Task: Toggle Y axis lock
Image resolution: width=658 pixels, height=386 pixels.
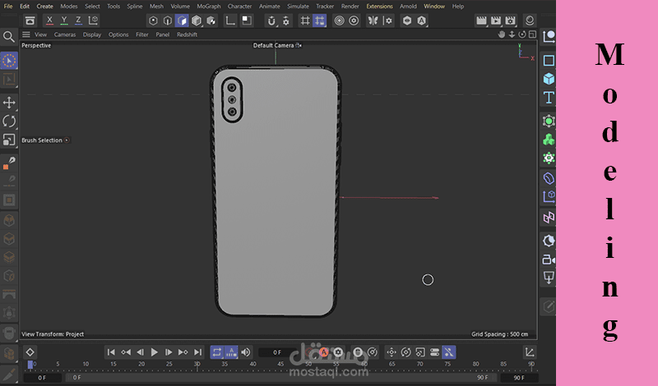Action: (64, 21)
